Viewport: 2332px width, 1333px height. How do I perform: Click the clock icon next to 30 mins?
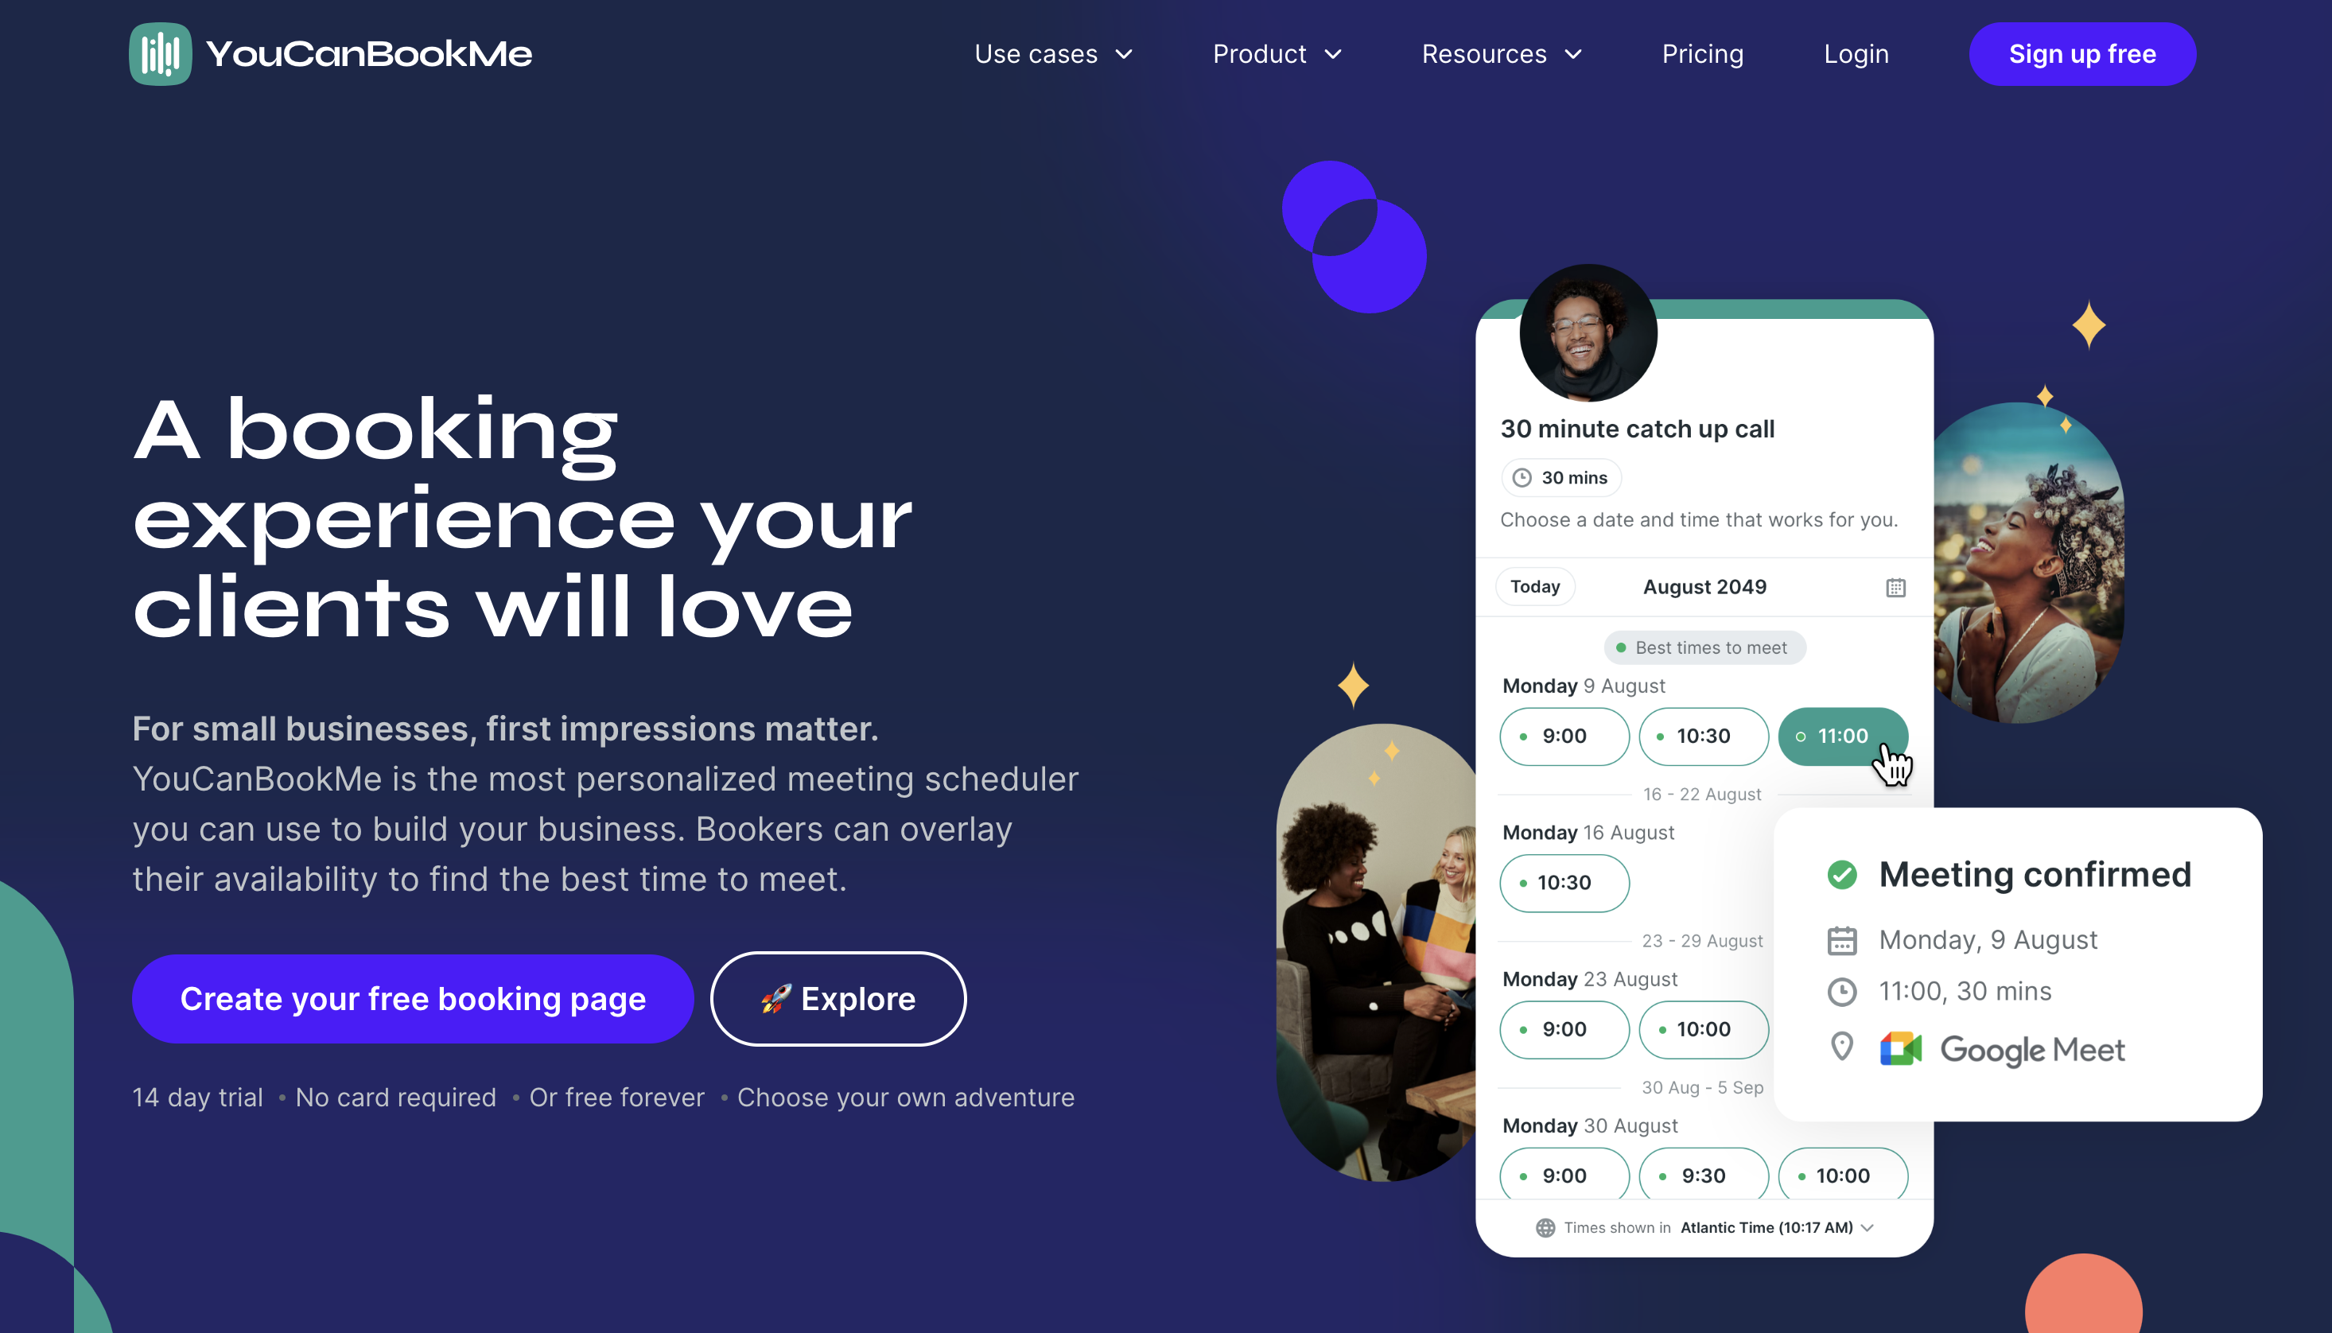click(1523, 477)
